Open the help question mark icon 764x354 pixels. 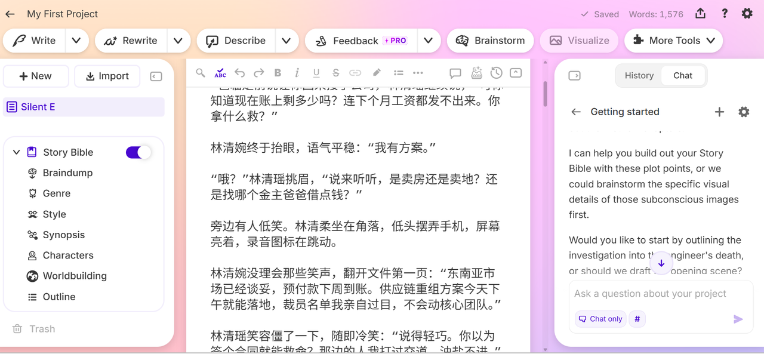coord(725,14)
